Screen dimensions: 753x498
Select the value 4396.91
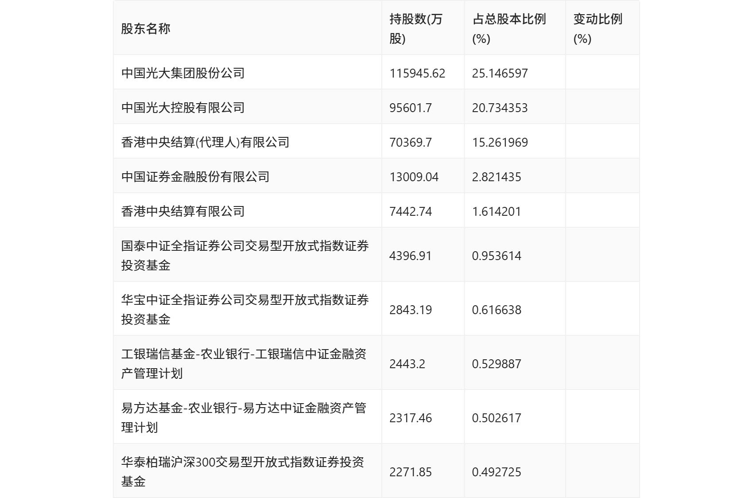click(x=411, y=256)
